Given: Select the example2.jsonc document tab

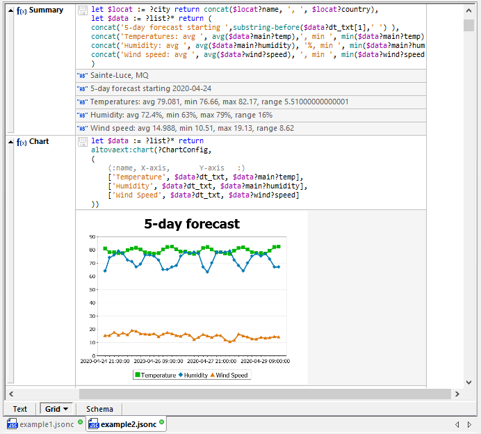Looking at the screenshot, I should pyautogui.click(x=128, y=424).
